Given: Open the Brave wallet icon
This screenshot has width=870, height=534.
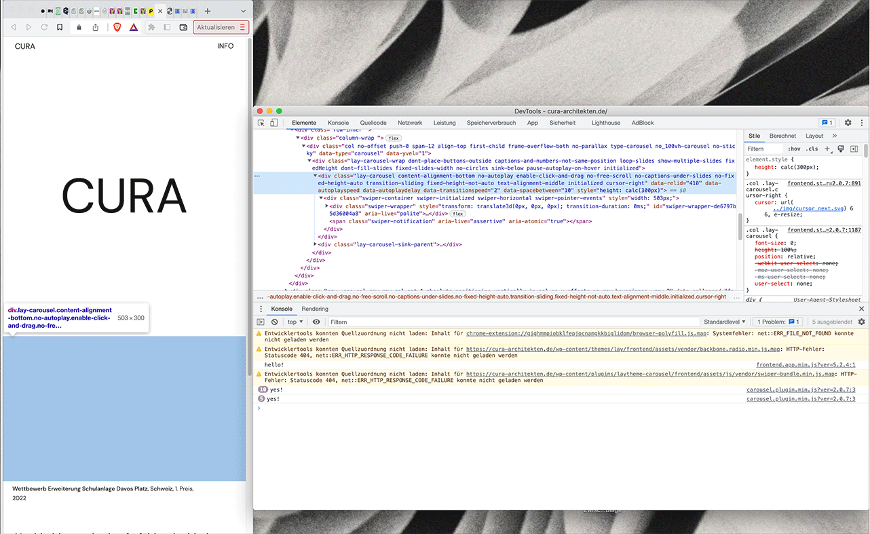Looking at the screenshot, I should point(183,27).
